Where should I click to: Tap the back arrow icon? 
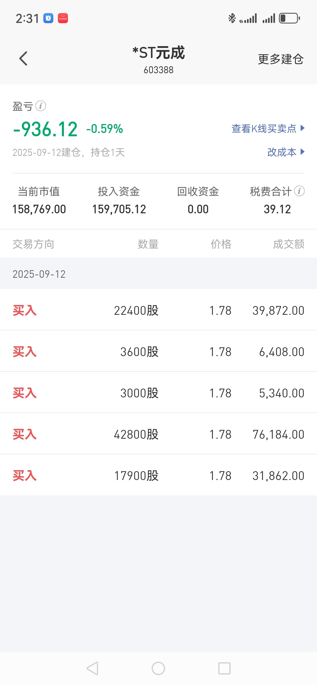[x=23, y=58]
